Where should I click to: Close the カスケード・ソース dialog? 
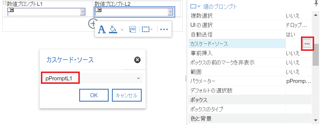coord(137,60)
